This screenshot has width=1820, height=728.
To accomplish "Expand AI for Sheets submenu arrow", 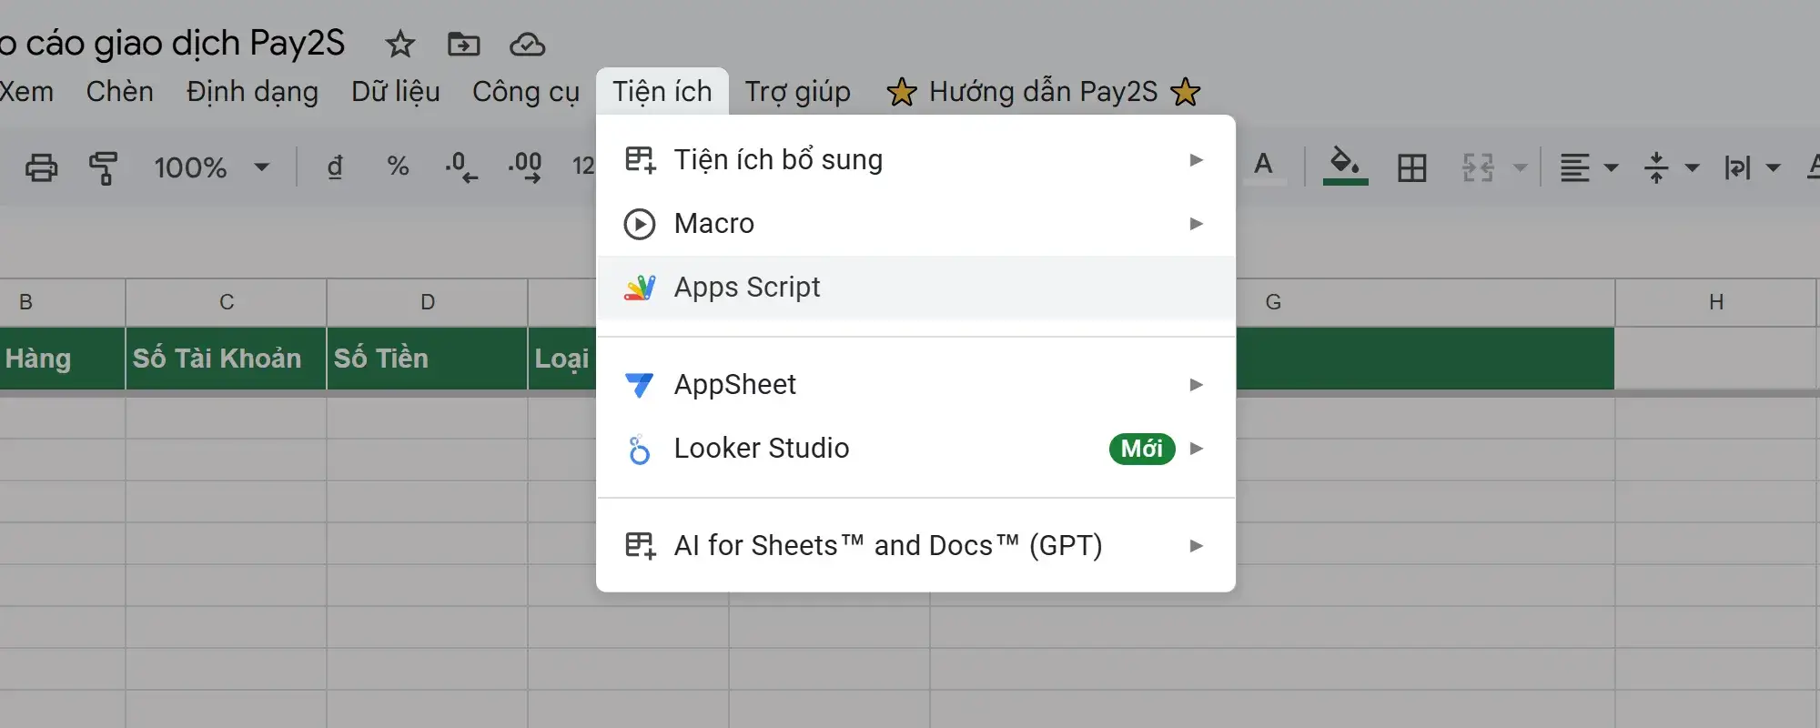I will coord(1197,546).
